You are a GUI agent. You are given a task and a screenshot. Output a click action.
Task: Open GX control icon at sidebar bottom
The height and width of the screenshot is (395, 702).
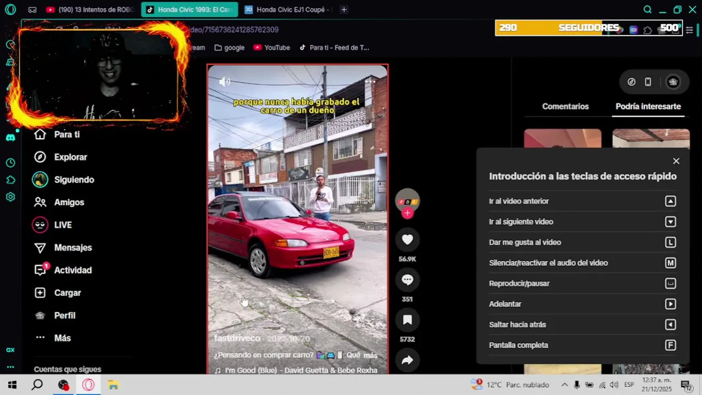click(x=10, y=350)
